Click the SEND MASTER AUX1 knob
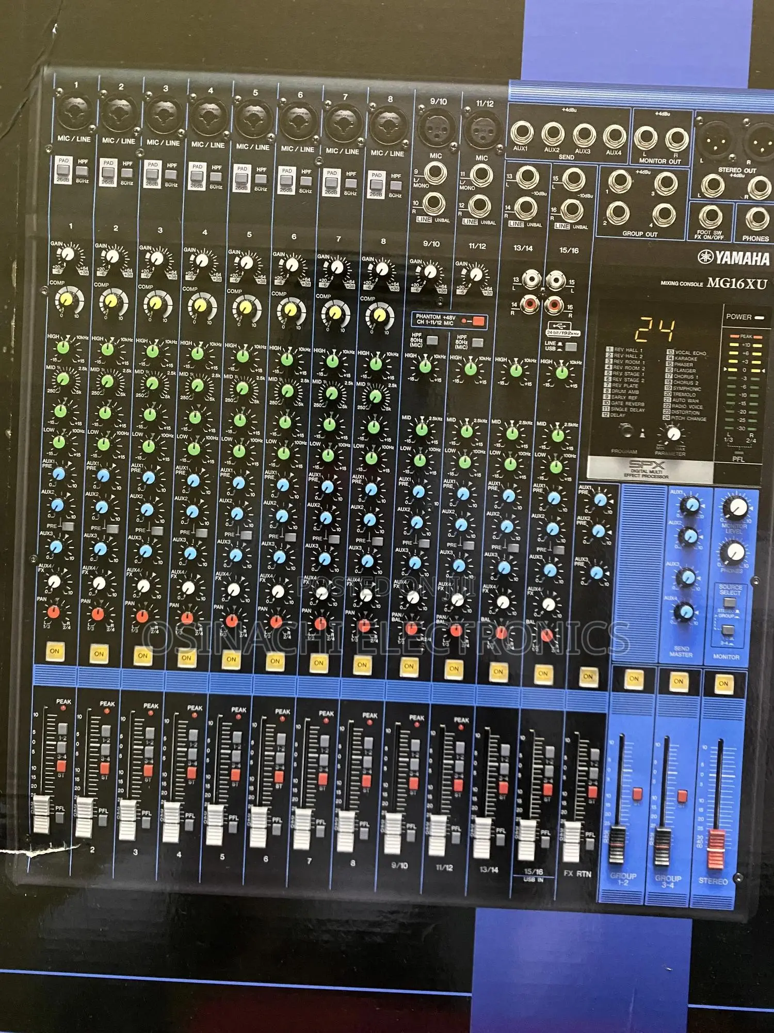 point(691,505)
